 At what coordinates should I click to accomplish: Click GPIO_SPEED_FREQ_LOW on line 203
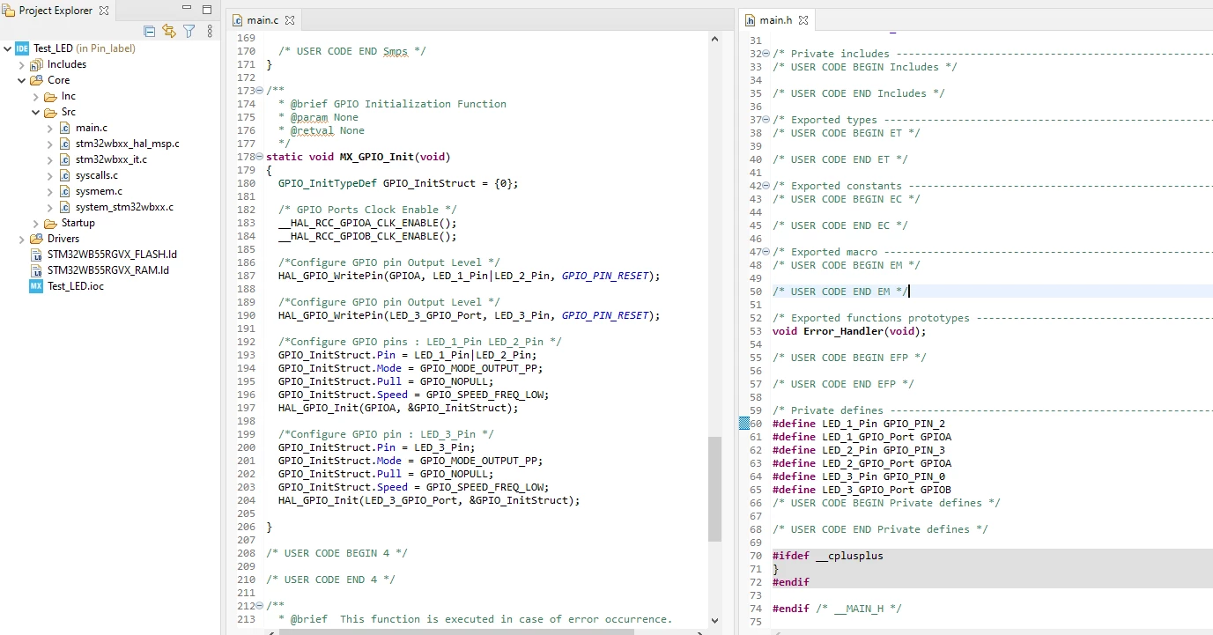click(x=484, y=487)
